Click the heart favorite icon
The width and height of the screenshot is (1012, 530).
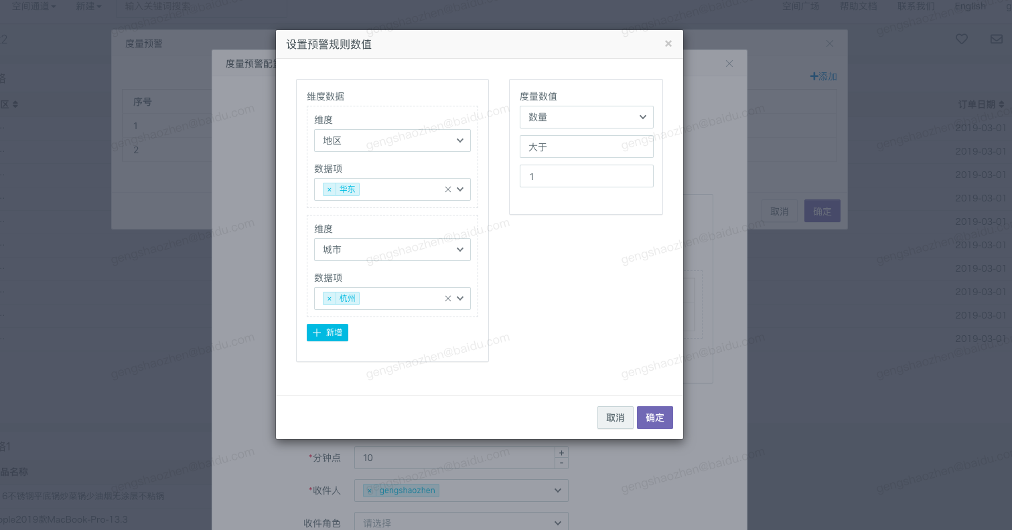click(961, 39)
